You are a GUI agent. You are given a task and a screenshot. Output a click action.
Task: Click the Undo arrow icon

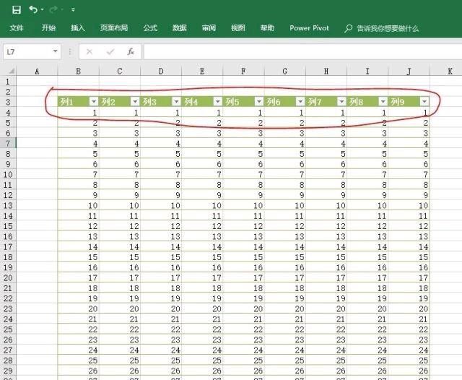pyautogui.click(x=33, y=9)
